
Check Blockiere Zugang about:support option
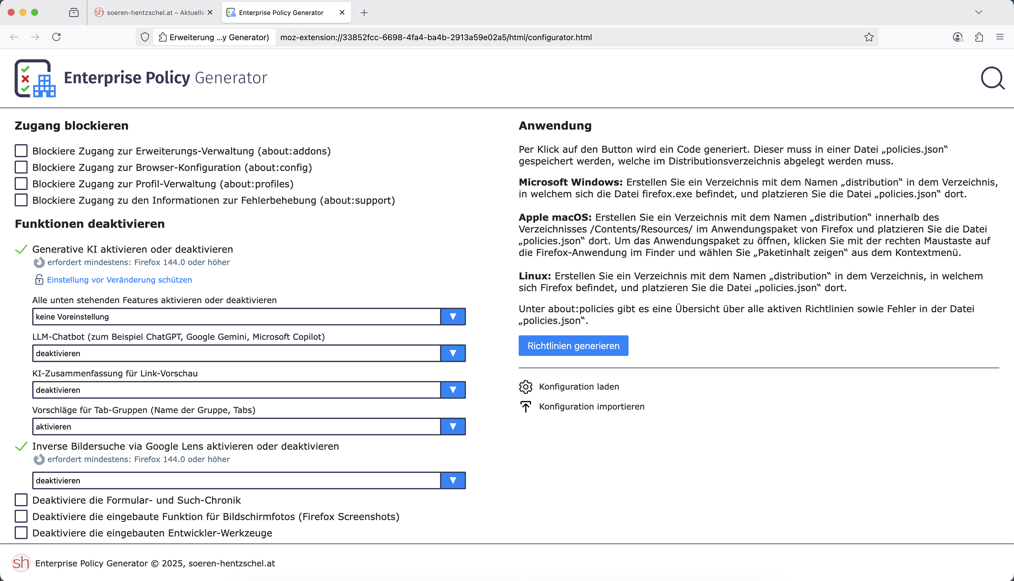click(21, 200)
